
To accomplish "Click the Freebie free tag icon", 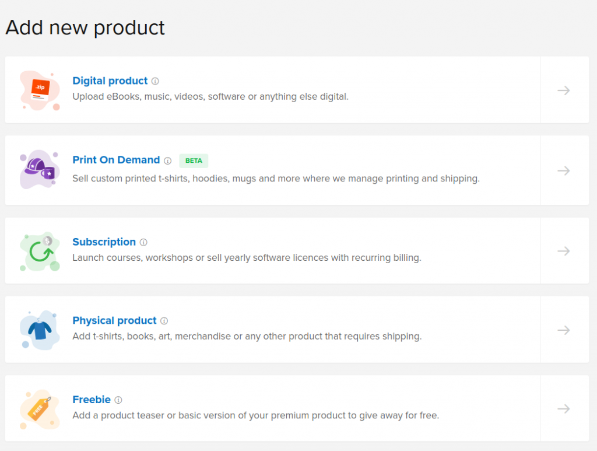I will click(x=40, y=408).
